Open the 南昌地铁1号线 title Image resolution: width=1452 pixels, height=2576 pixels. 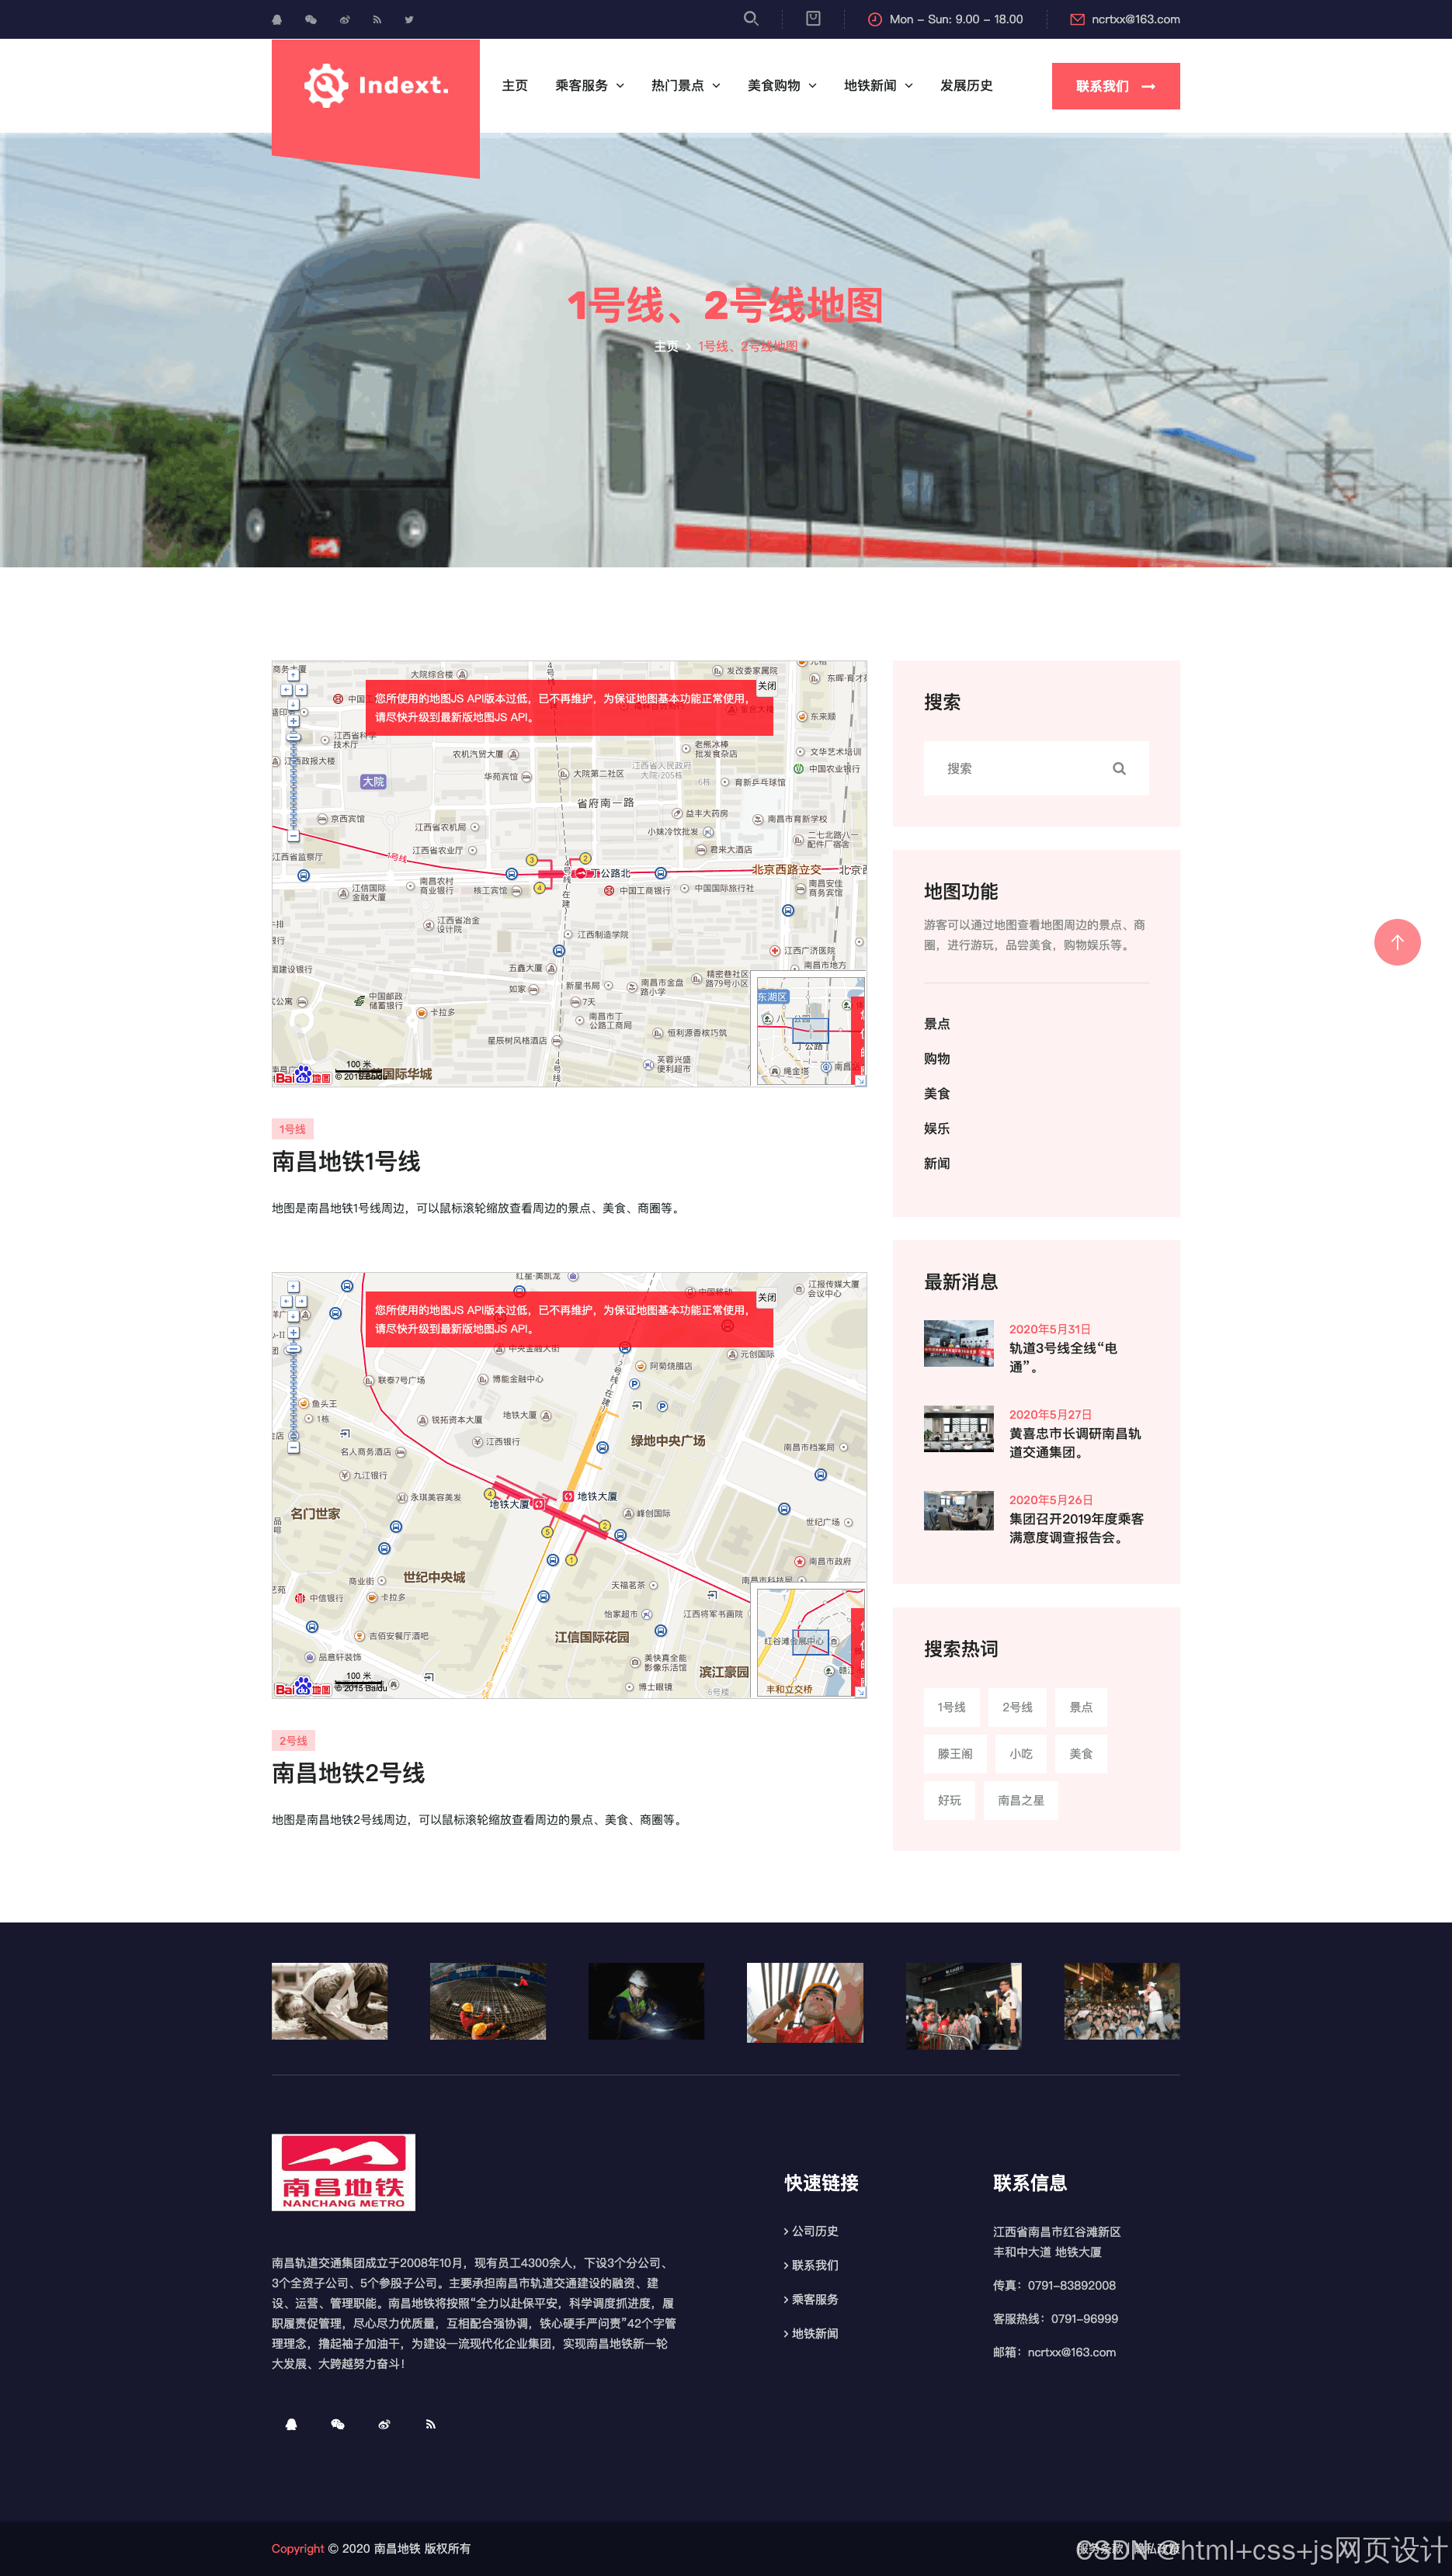click(x=346, y=1161)
